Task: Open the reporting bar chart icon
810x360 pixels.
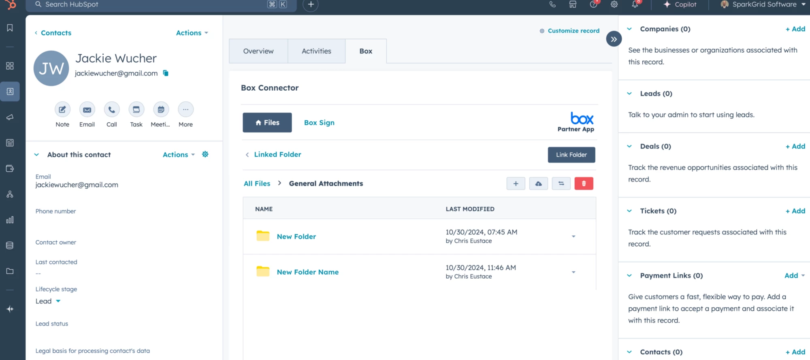Action: pos(10,220)
